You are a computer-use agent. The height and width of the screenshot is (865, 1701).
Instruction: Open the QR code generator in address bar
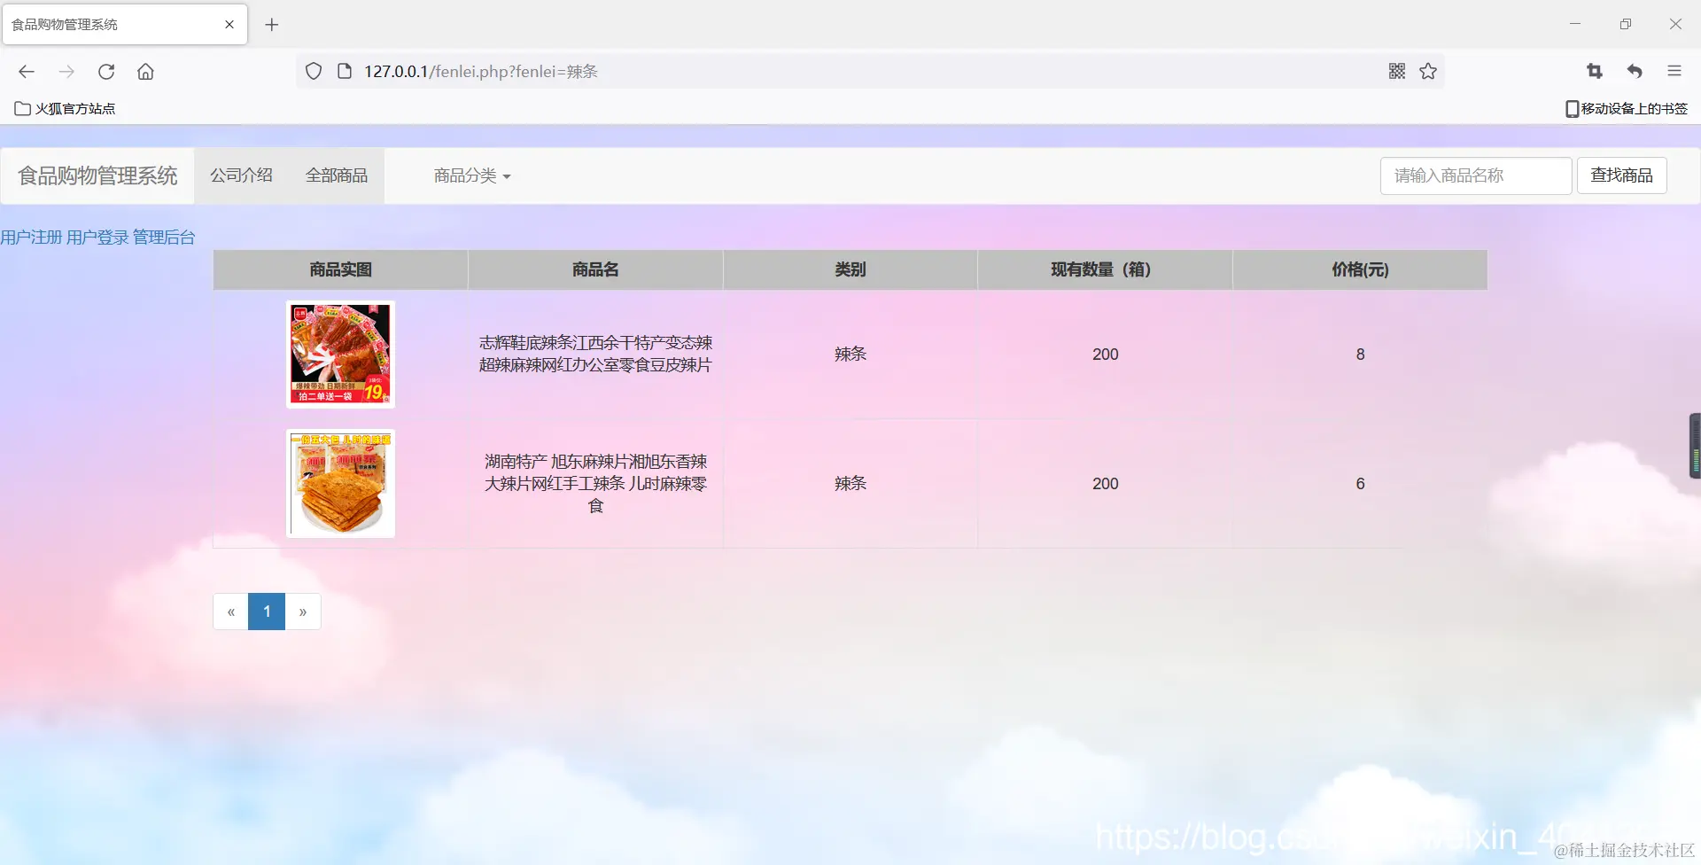tap(1396, 71)
